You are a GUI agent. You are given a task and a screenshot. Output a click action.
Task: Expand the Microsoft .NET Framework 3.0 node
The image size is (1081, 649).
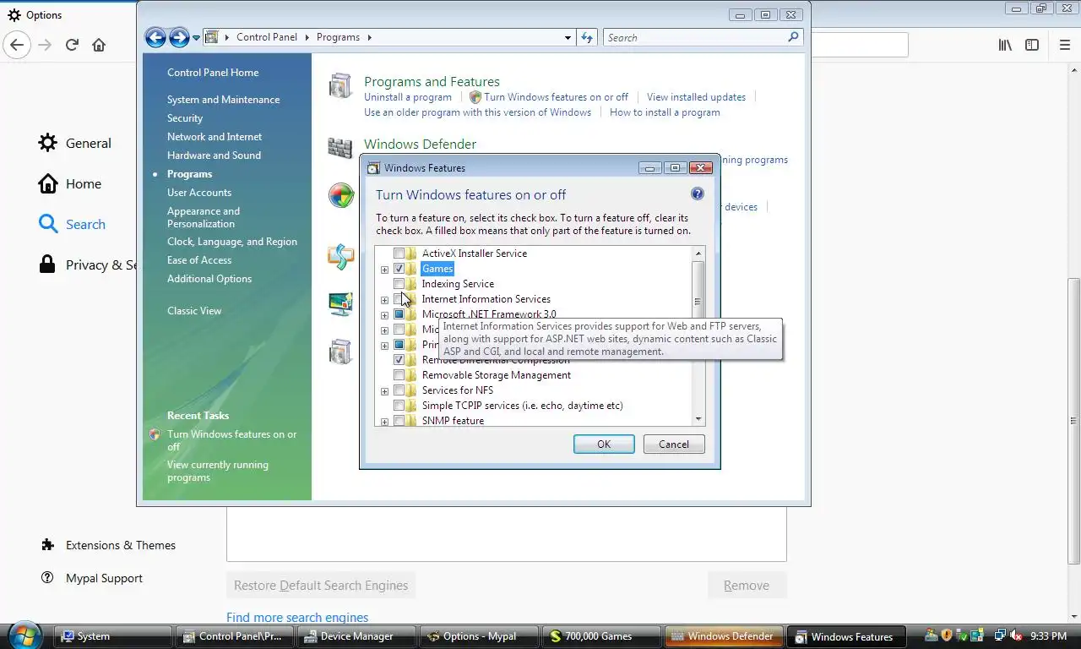[384, 315]
